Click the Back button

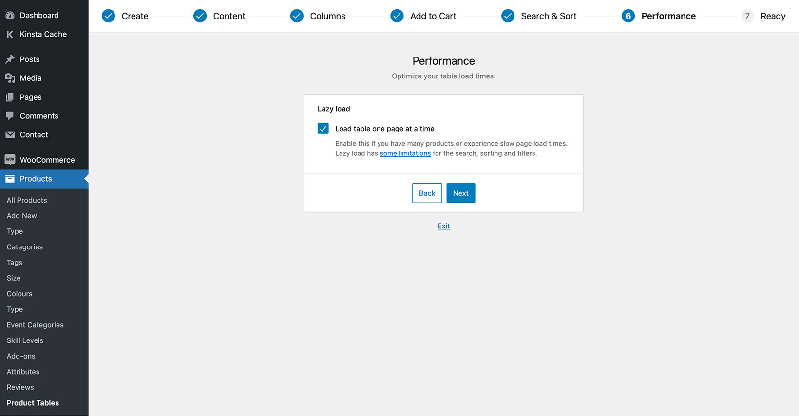click(427, 193)
